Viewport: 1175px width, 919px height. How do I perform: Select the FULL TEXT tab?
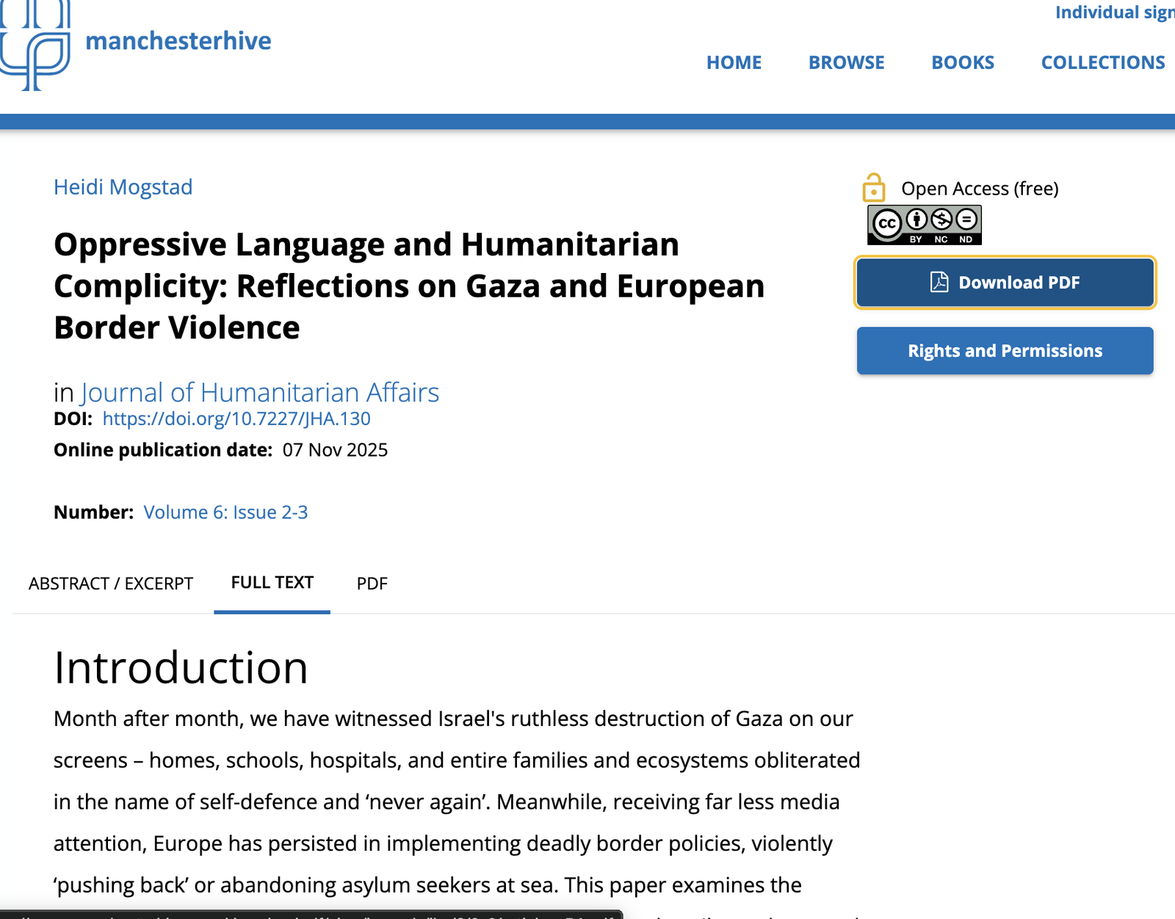pyautogui.click(x=272, y=583)
